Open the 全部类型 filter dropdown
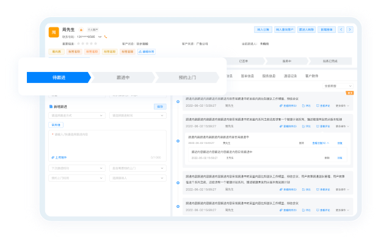 (x=338, y=86)
